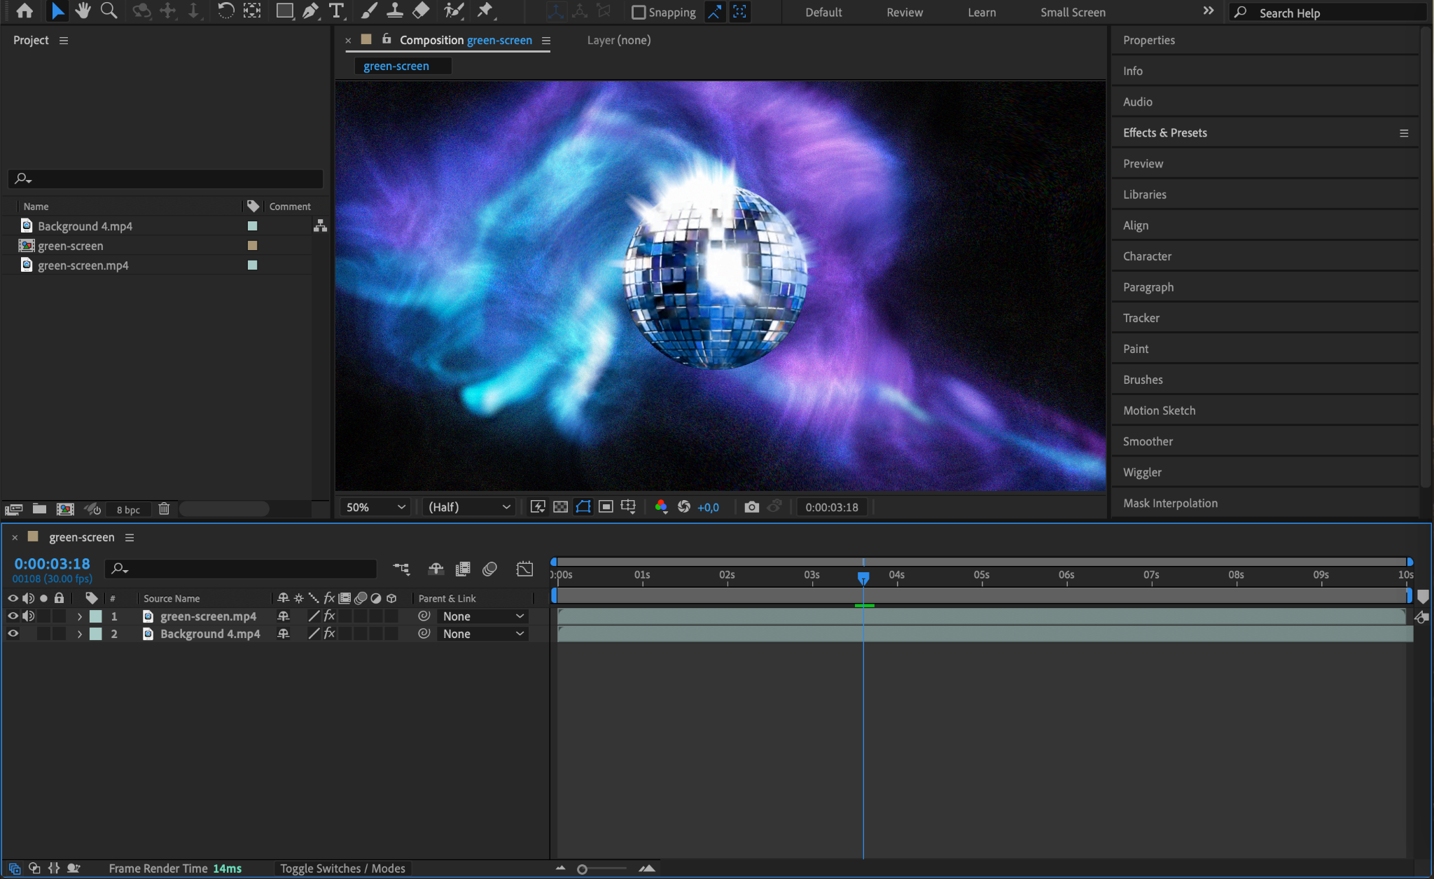The width and height of the screenshot is (1434, 879).
Task: Click the timeline zoom slider handle
Action: tap(582, 869)
